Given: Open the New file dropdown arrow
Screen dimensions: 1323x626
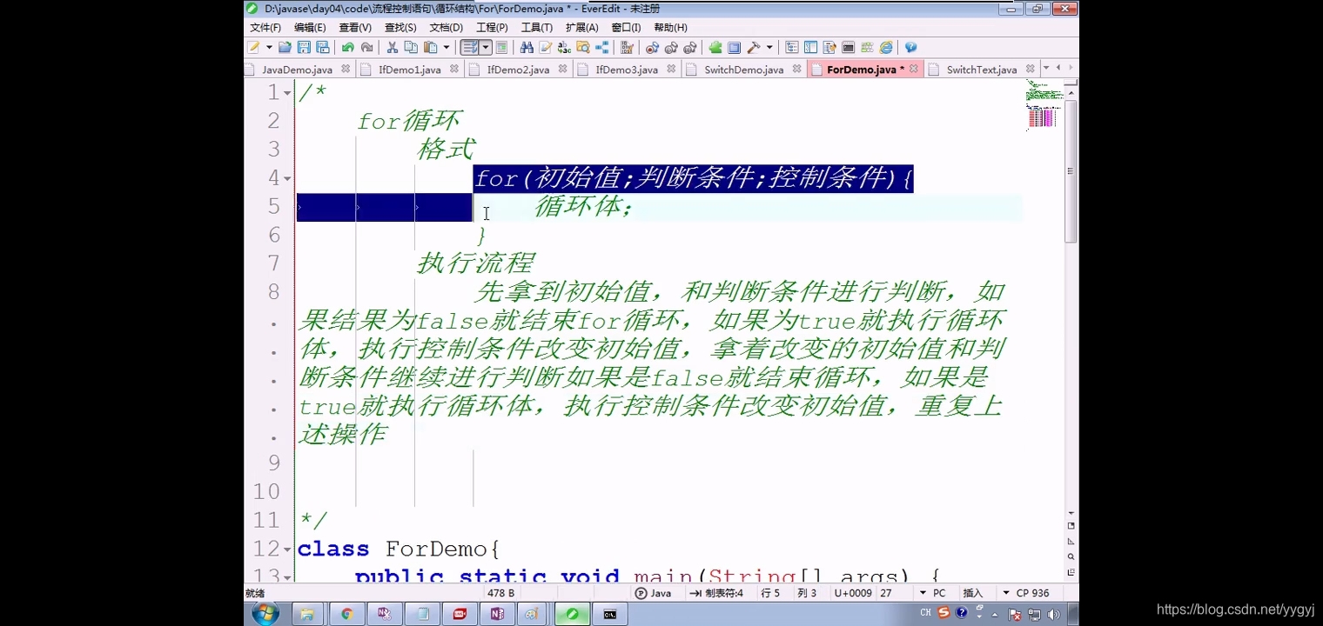Looking at the screenshot, I should 269,48.
